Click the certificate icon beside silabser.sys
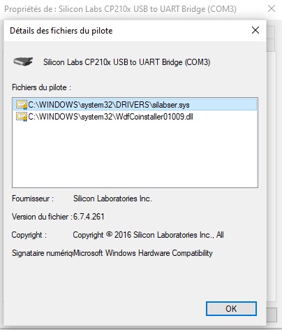The image size is (282, 330). click(22, 105)
